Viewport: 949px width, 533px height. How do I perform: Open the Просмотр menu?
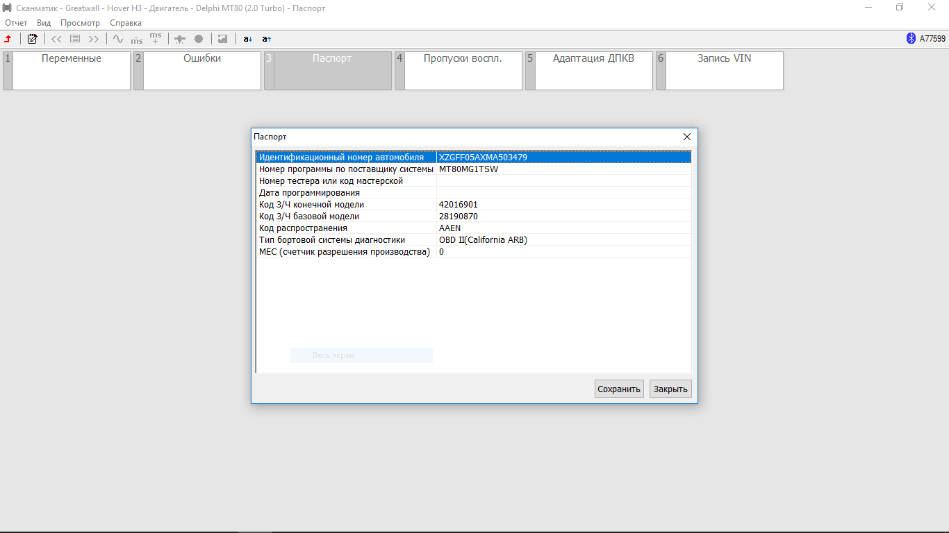coord(80,23)
